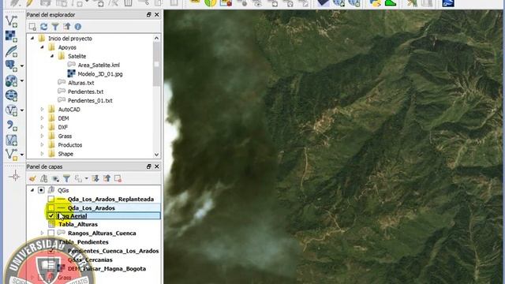Image resolution: width=505 pixels, height=284 pixels.
Task: Click Remove Layer icon in layers panel
Action: click(x=118, y=178)
